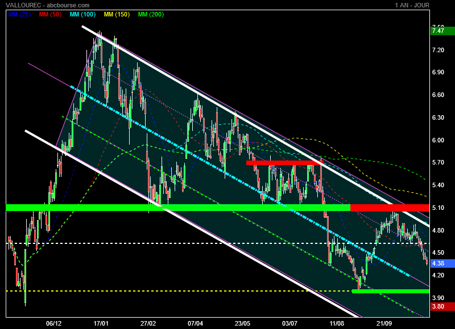The image size is (455, 329).
Task: Click the 1 AN - JOUR period label
Action: click(412, 5)
